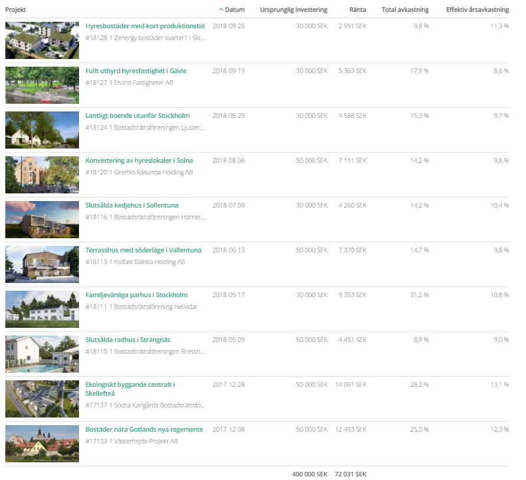Click the Skellefteå aerial view thumbnail
The image size is (526, 480).
(42, 399)
